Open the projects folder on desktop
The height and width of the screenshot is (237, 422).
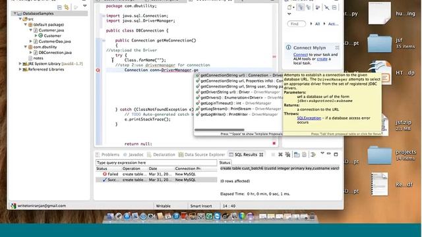pos(380,155)
